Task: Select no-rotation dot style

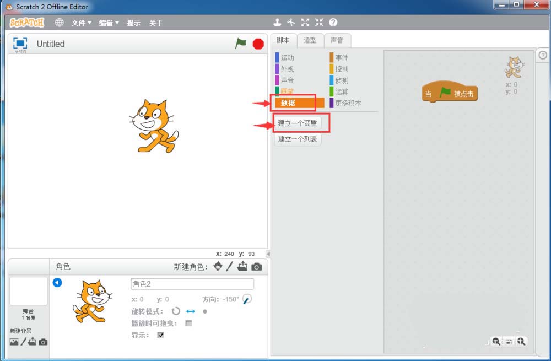Action: point(205,311)
